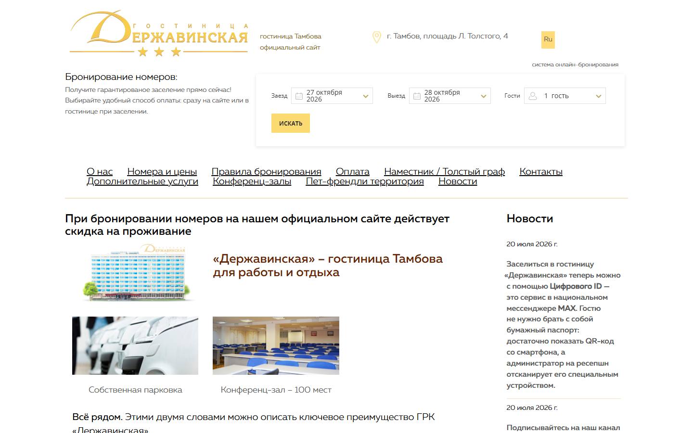Click the Державинская hotel logo
This screenshot has height=433, width=693.
159,34
